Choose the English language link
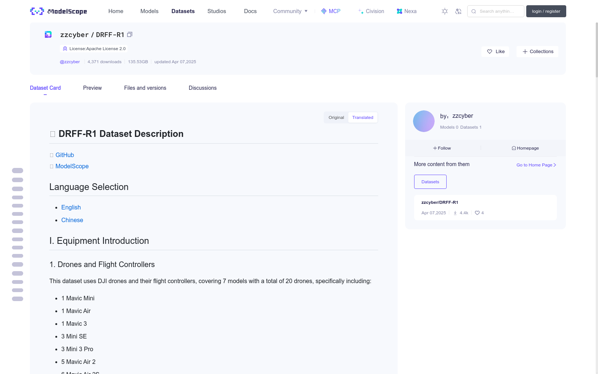598x374 pixels. point(71,207)
